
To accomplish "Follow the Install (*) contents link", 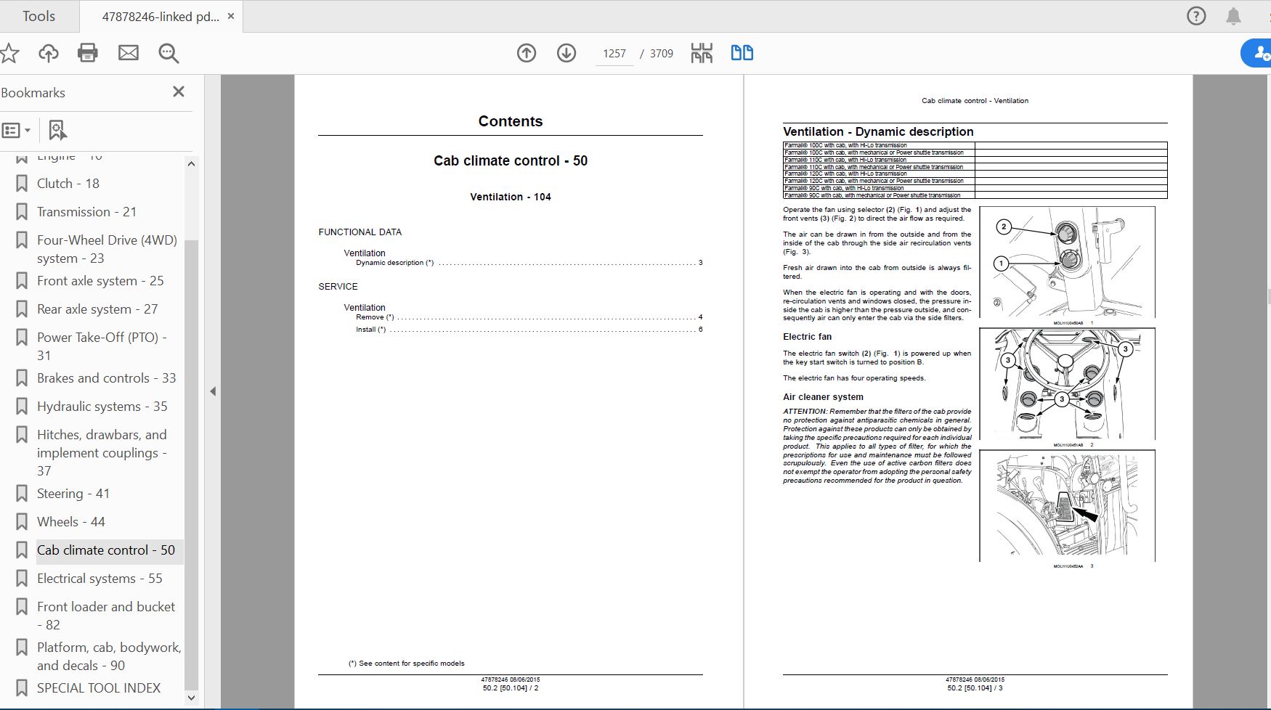I will (x=529, y=330).
